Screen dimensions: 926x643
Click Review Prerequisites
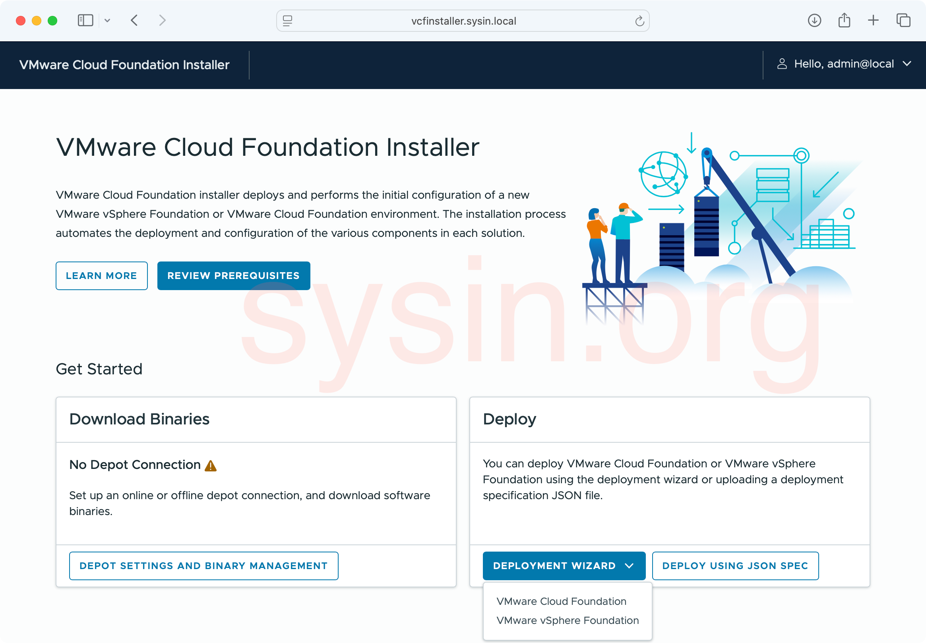(x=233, y=275)
